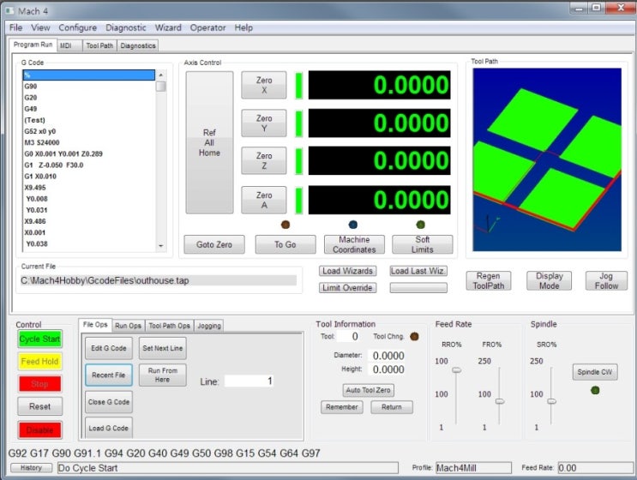Click Run From Here button
This screenshot has height=480, width=637.
(163, 375)
